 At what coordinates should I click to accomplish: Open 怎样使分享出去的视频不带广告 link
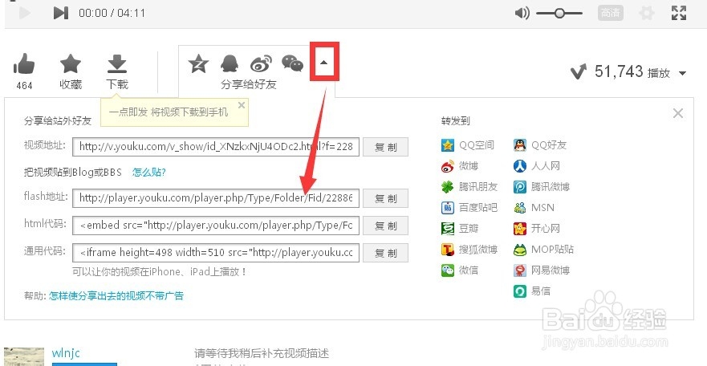click(116, 295)
